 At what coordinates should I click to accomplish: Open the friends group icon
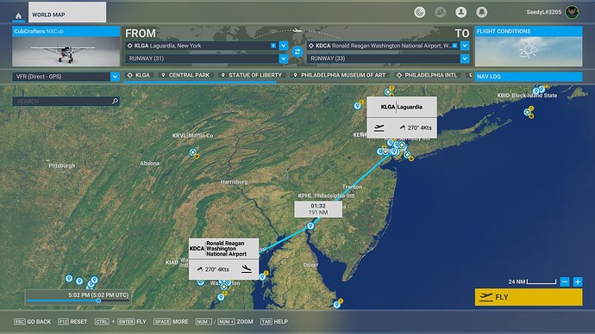tap(440, 12)
